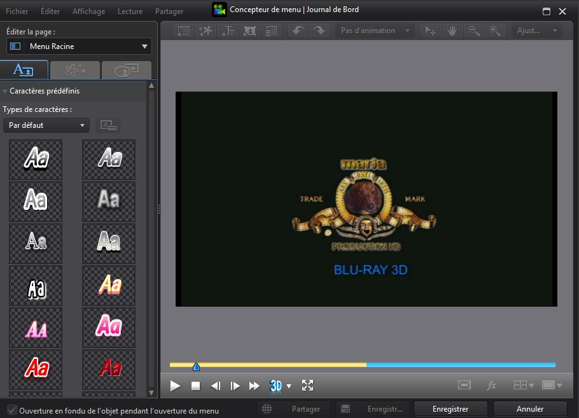Click the envelope-shaped icon left of fx
The height and width of the screenshot is (418, 579).
click(x=464, y=385)
